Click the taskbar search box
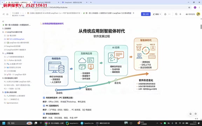Image resolution: width=202 pixels, height=126 pixels. 20,123
